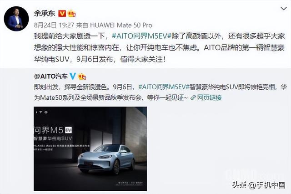Viewport: 291px width, 194px height.
Task: Open the @AITO汽车 account link
Action: 51,76
